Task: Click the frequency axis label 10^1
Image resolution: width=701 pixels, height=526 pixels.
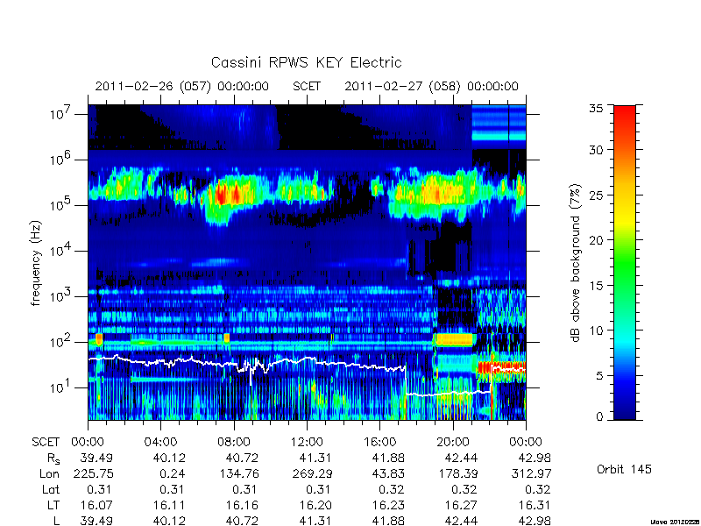Action: [x=61, y=387]
